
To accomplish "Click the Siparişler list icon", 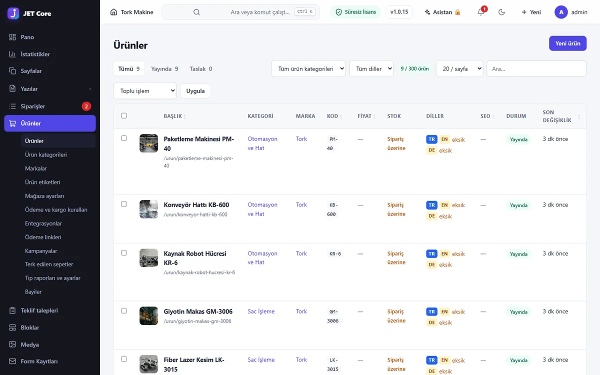I will tap(12, 106).
